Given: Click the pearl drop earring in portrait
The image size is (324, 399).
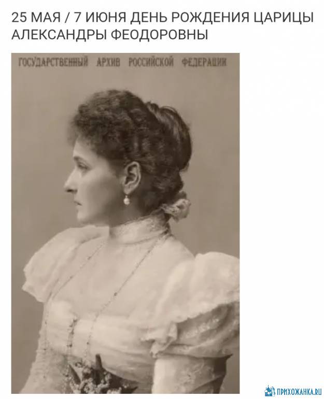Looking at the screenshot, I should point(126,199).
